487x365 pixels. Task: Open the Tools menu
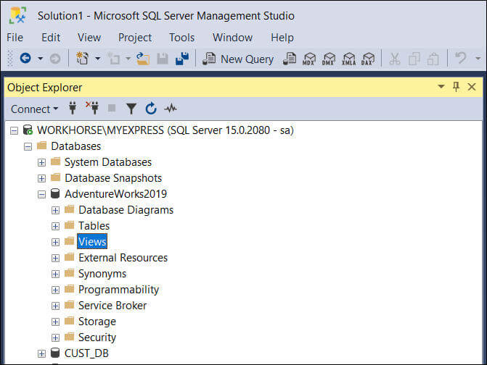181,38
